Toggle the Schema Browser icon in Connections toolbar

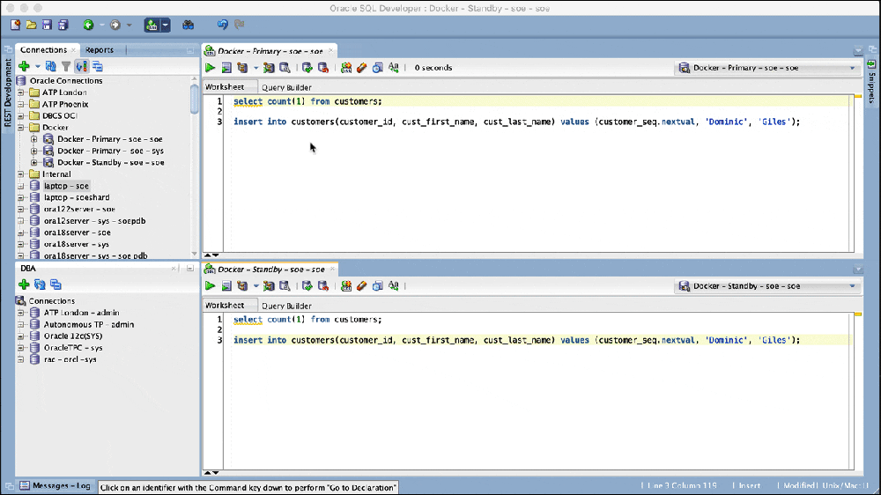click(x=82, y=66)
